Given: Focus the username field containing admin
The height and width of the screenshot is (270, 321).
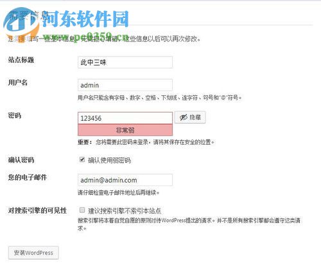Looking at the screenshot, I should (x=125, y=85).
